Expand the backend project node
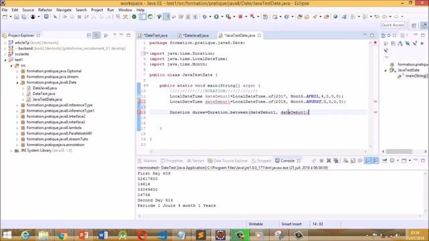 [5, 49]
